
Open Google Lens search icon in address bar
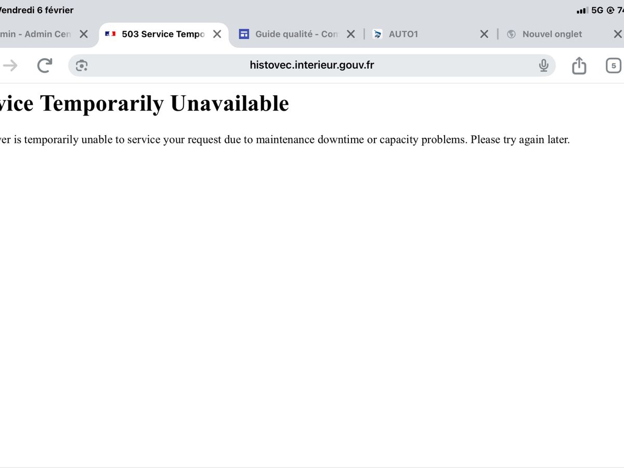click(x=82, y=66)
